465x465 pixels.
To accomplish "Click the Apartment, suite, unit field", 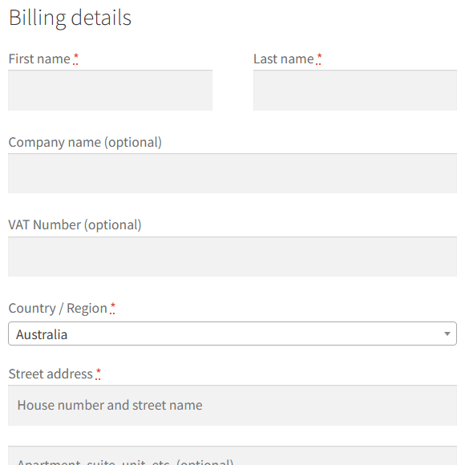I will (x=232, y=455).
